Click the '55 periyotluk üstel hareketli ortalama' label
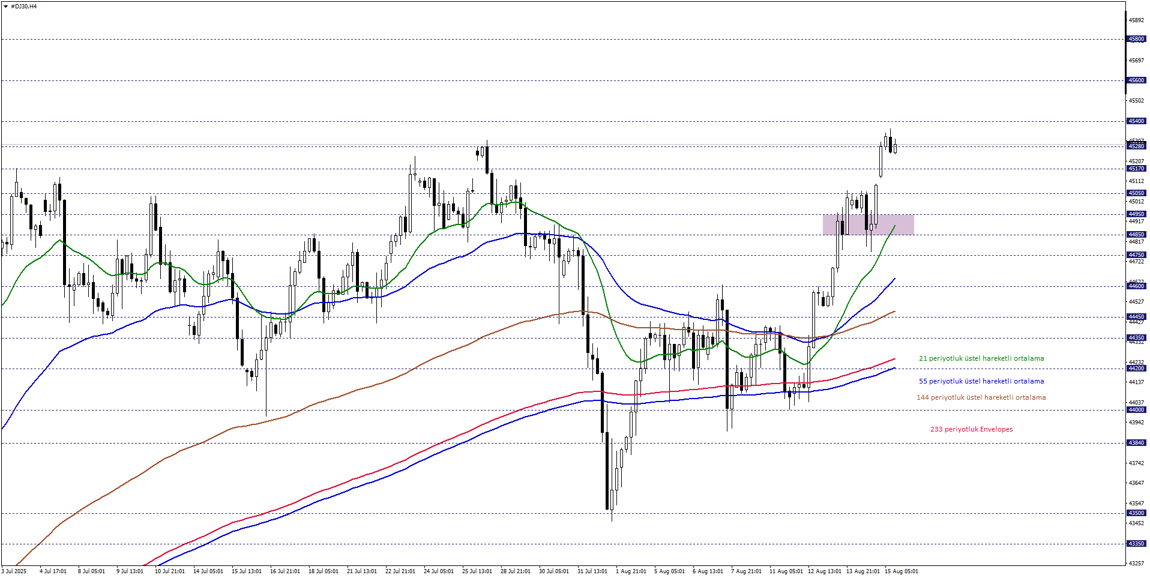This screenshot has width=1150, height=578. pyautogui.click(x=981, y=381)
